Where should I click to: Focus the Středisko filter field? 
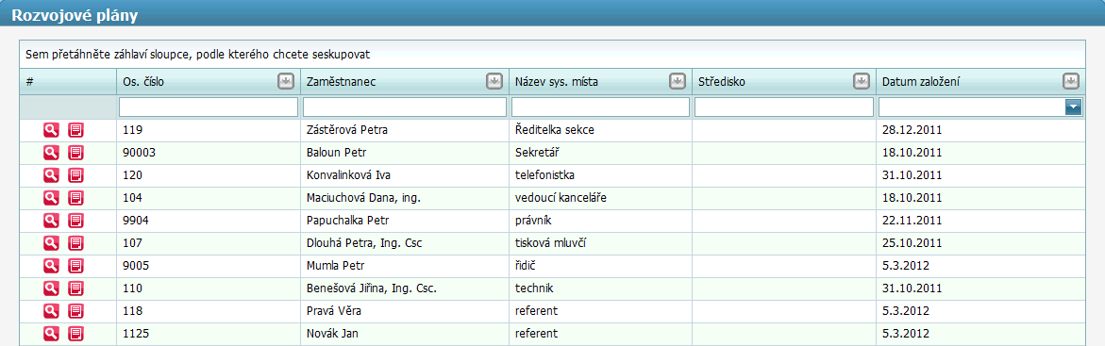(x=784, y=107)
